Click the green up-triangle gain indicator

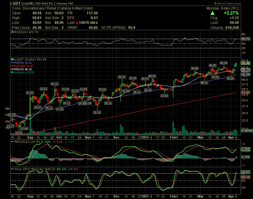(213, 13)
